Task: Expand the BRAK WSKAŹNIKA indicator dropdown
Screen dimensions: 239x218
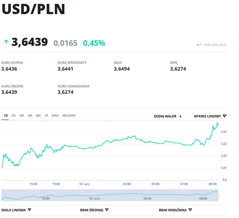Action: (175, 210)
